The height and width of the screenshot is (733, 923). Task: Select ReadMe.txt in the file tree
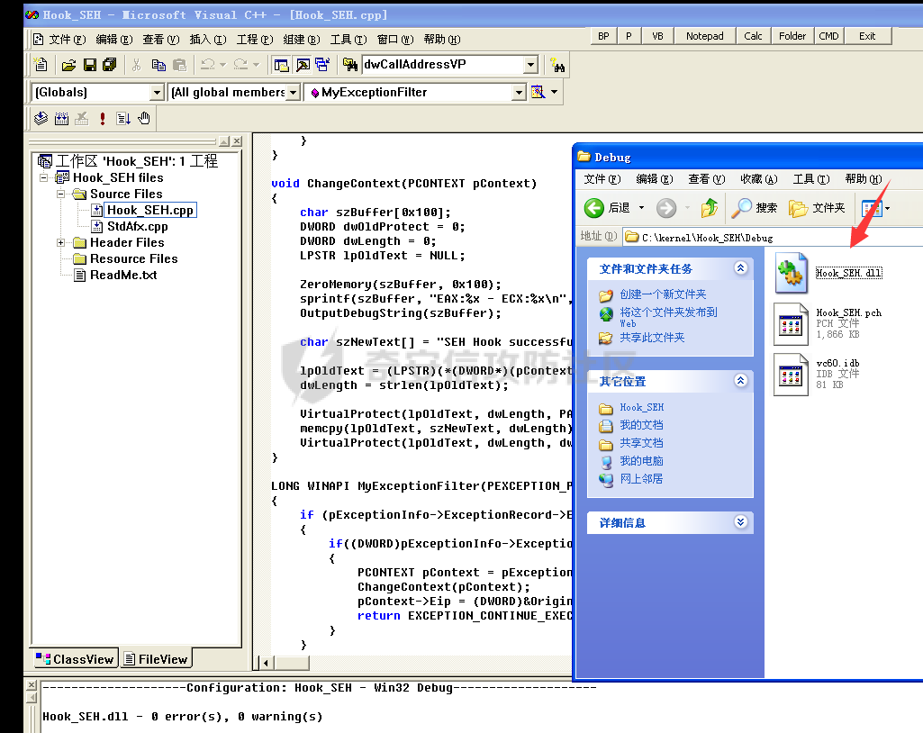pos(123,275)
